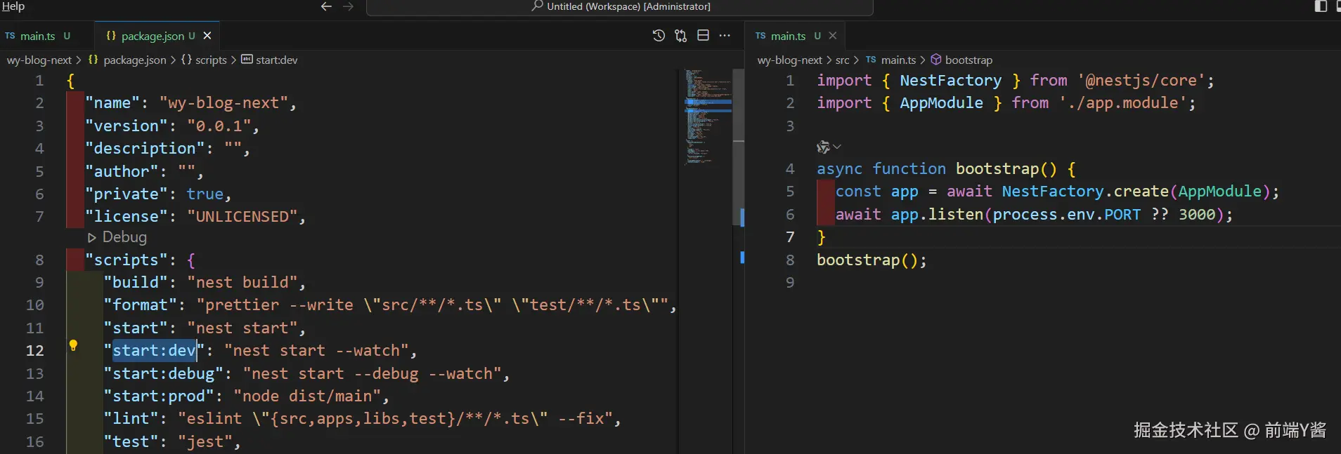Switch to main.ts tab beside package.json
The height and width of the screenshot is (454, 1341).
[x=37, y=36]
